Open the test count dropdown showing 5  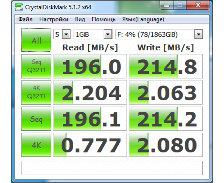(x=62, y=34)
